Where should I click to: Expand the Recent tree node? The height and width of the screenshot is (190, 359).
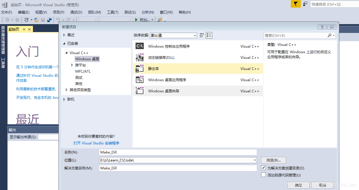click(64, 35)
